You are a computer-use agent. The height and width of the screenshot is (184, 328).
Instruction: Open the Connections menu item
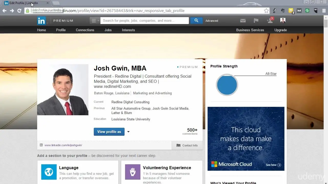(85, 30)
